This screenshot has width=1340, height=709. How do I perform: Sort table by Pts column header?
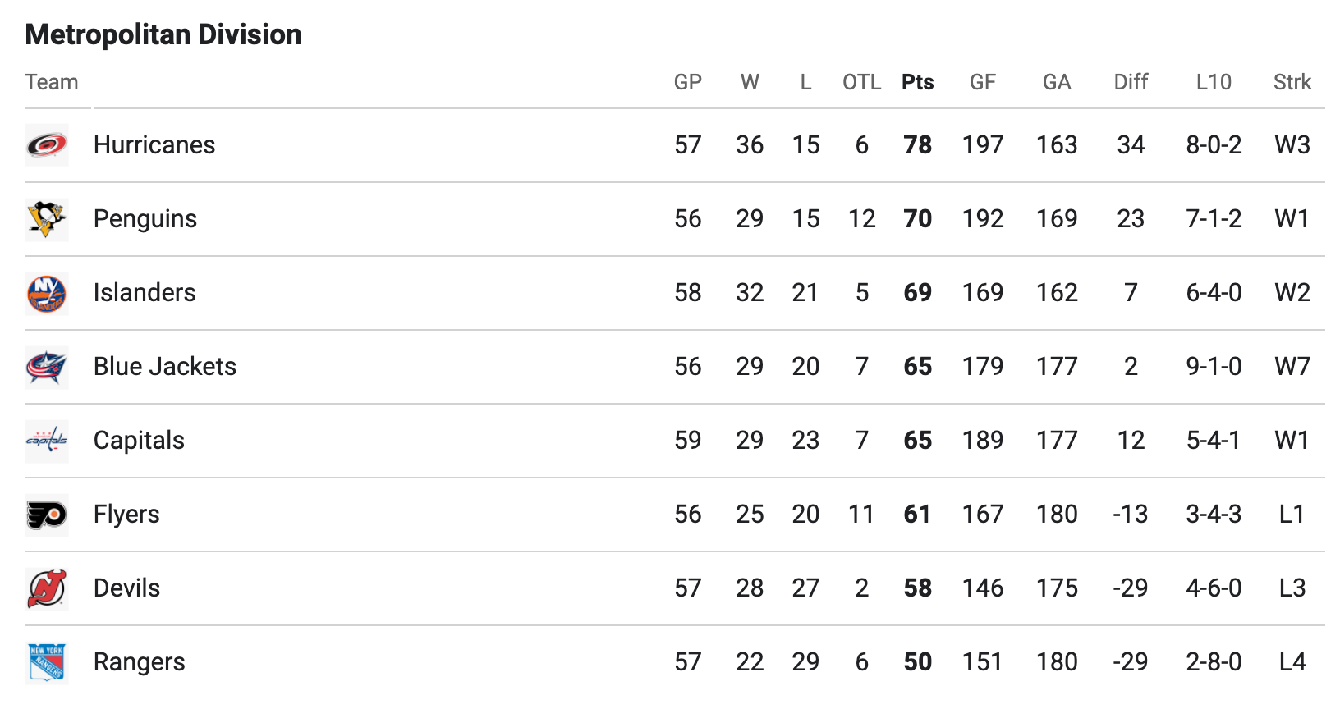point(918,82)
